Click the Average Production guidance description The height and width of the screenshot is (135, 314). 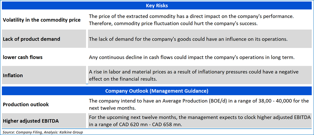tap(198, 105)
